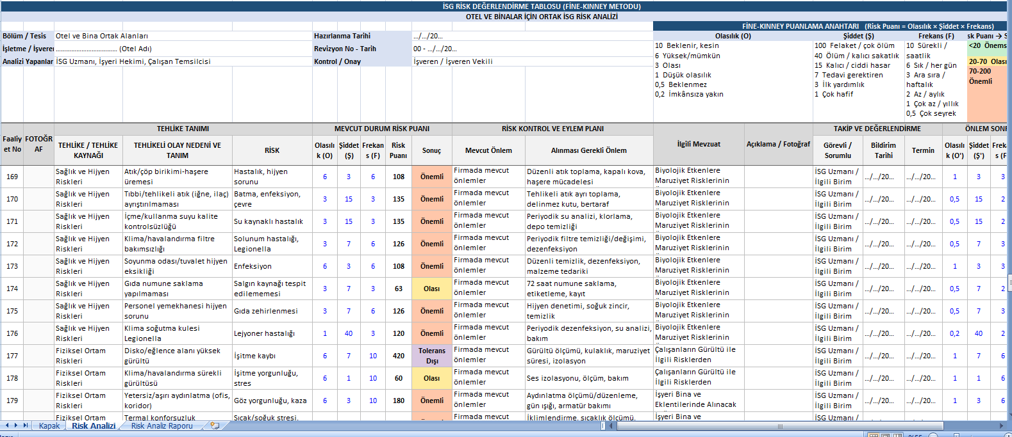Image resolution: width=1012 pixels, height=437 pixels.
Task: Select the TEHLİKE TANIMI group header
Action: pos(183,129)
